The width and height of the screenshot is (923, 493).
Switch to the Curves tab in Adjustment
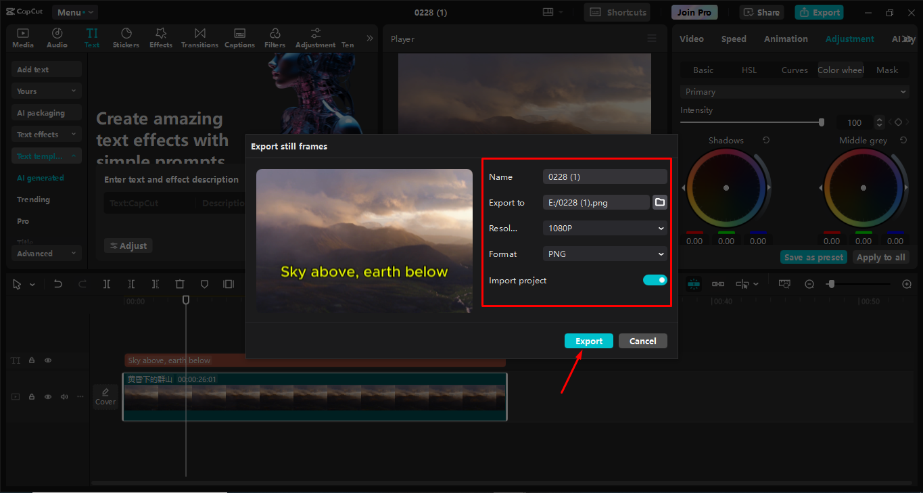(x=795, y=70)
